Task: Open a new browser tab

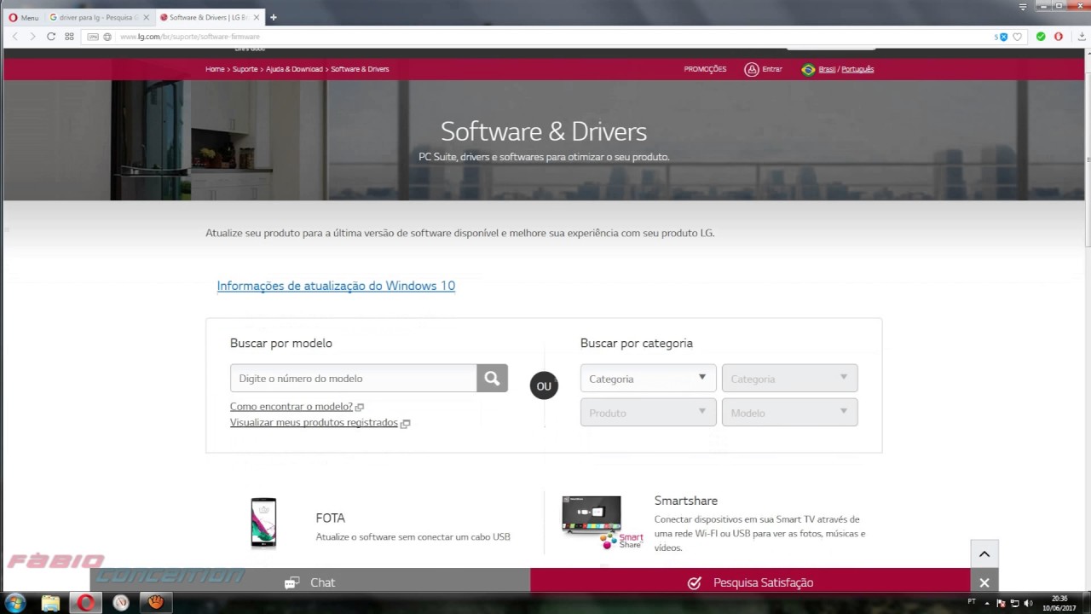Action: pos(273,17)
